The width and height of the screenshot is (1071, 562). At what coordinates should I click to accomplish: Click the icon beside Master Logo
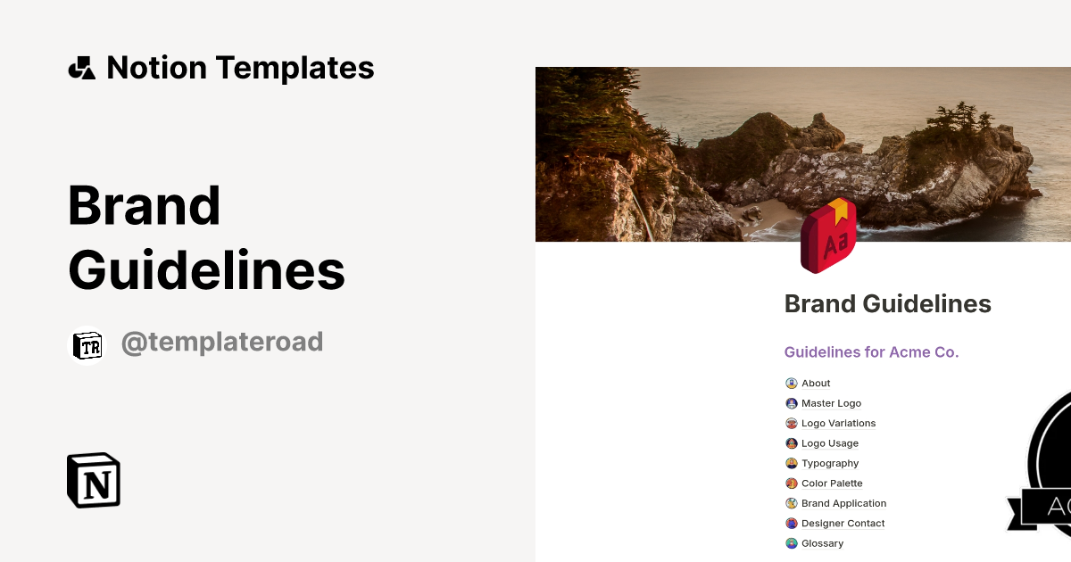[791, 403]
